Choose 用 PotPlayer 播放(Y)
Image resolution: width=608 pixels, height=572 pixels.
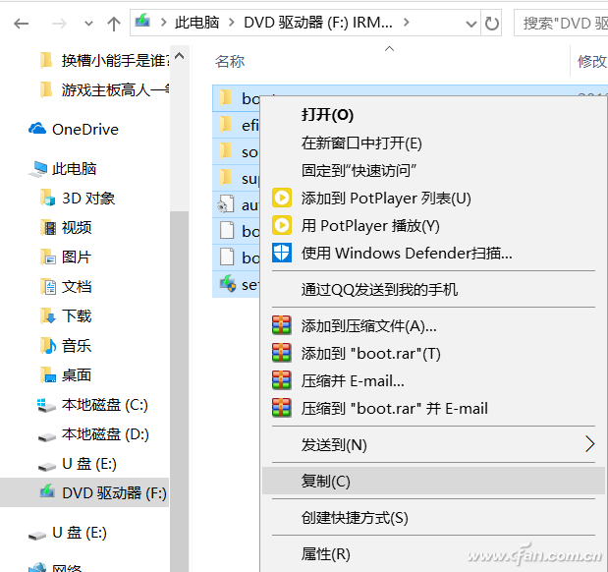pos(370,226)
